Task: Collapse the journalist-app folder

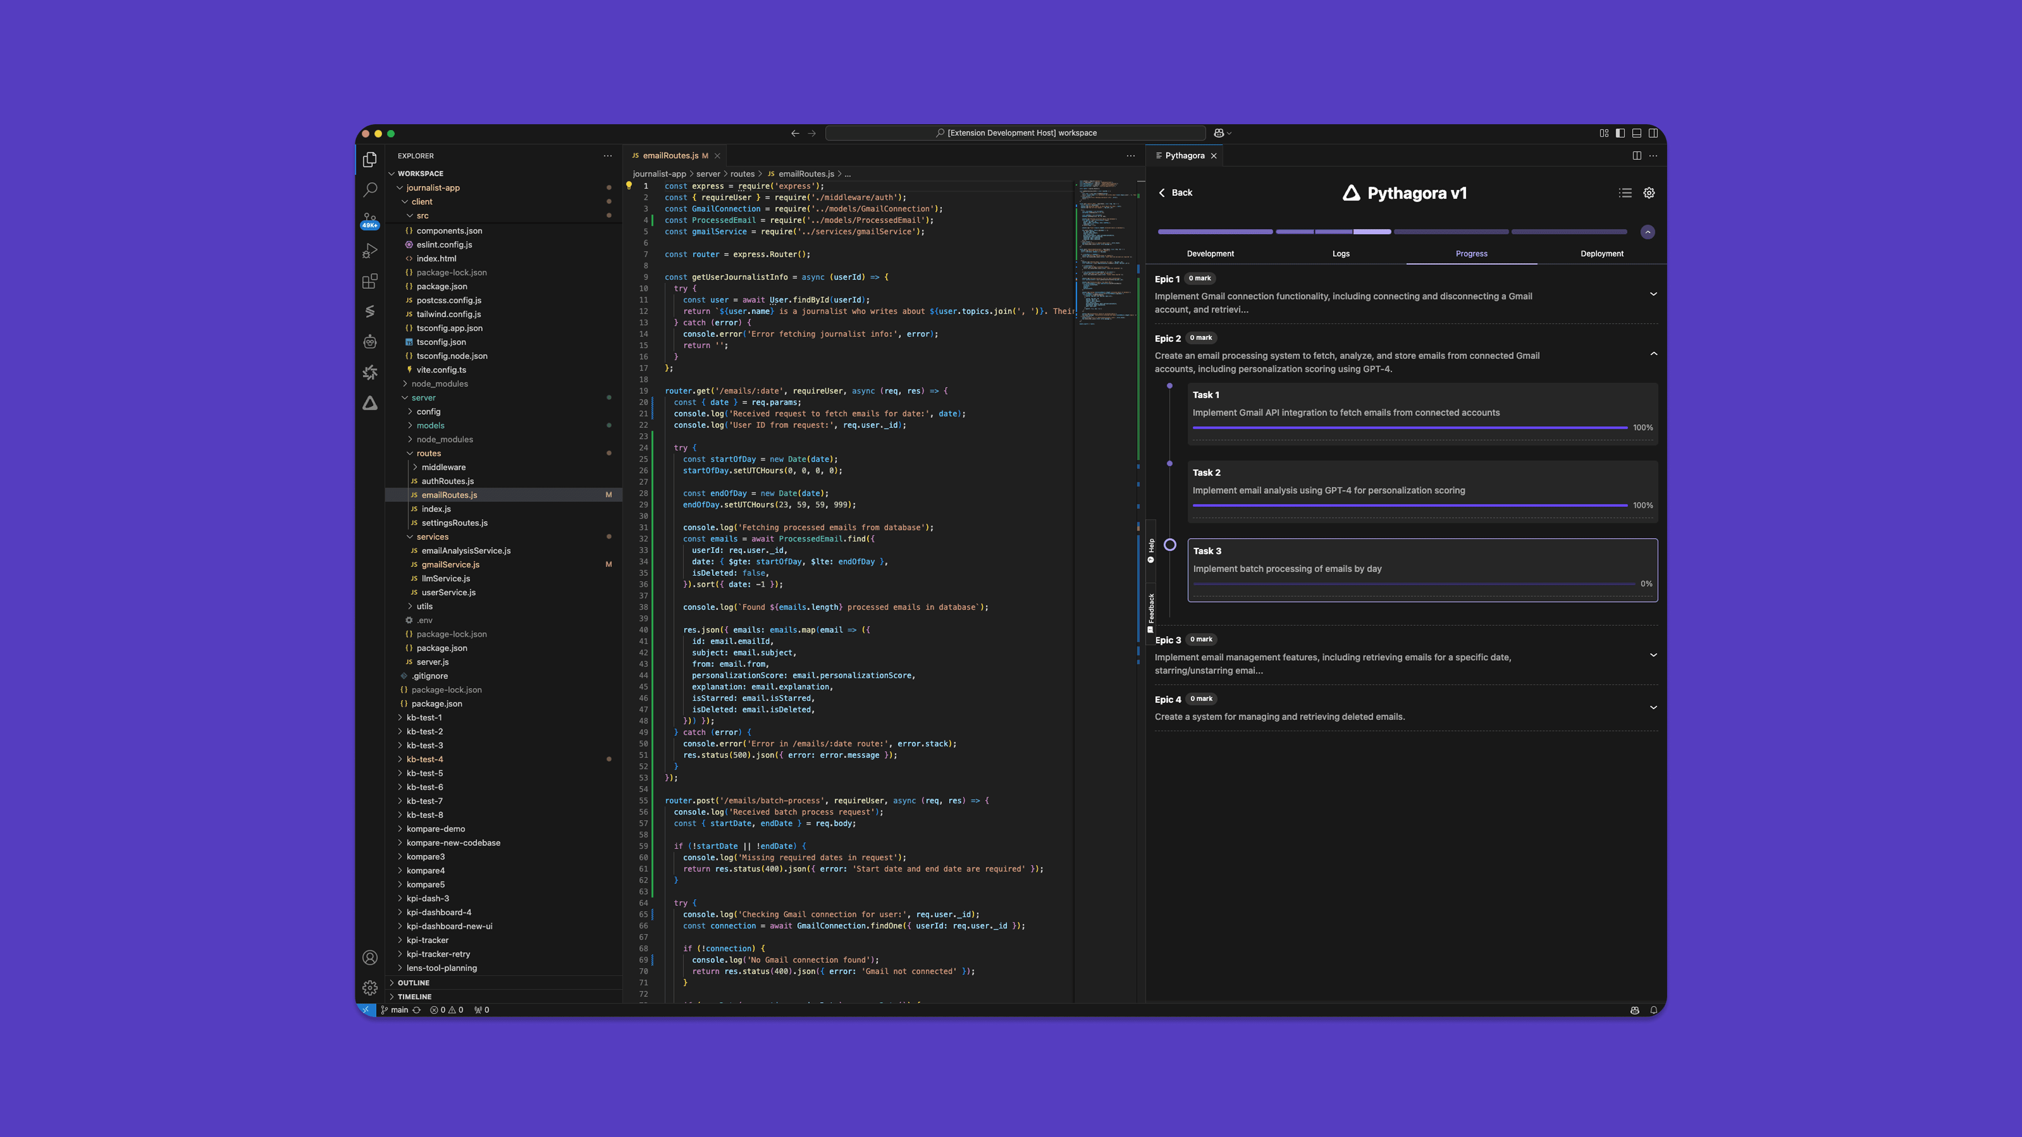Action: 504,187
